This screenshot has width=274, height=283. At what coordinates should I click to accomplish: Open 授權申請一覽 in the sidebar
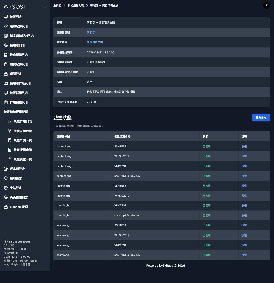click(x=23, y=140)
